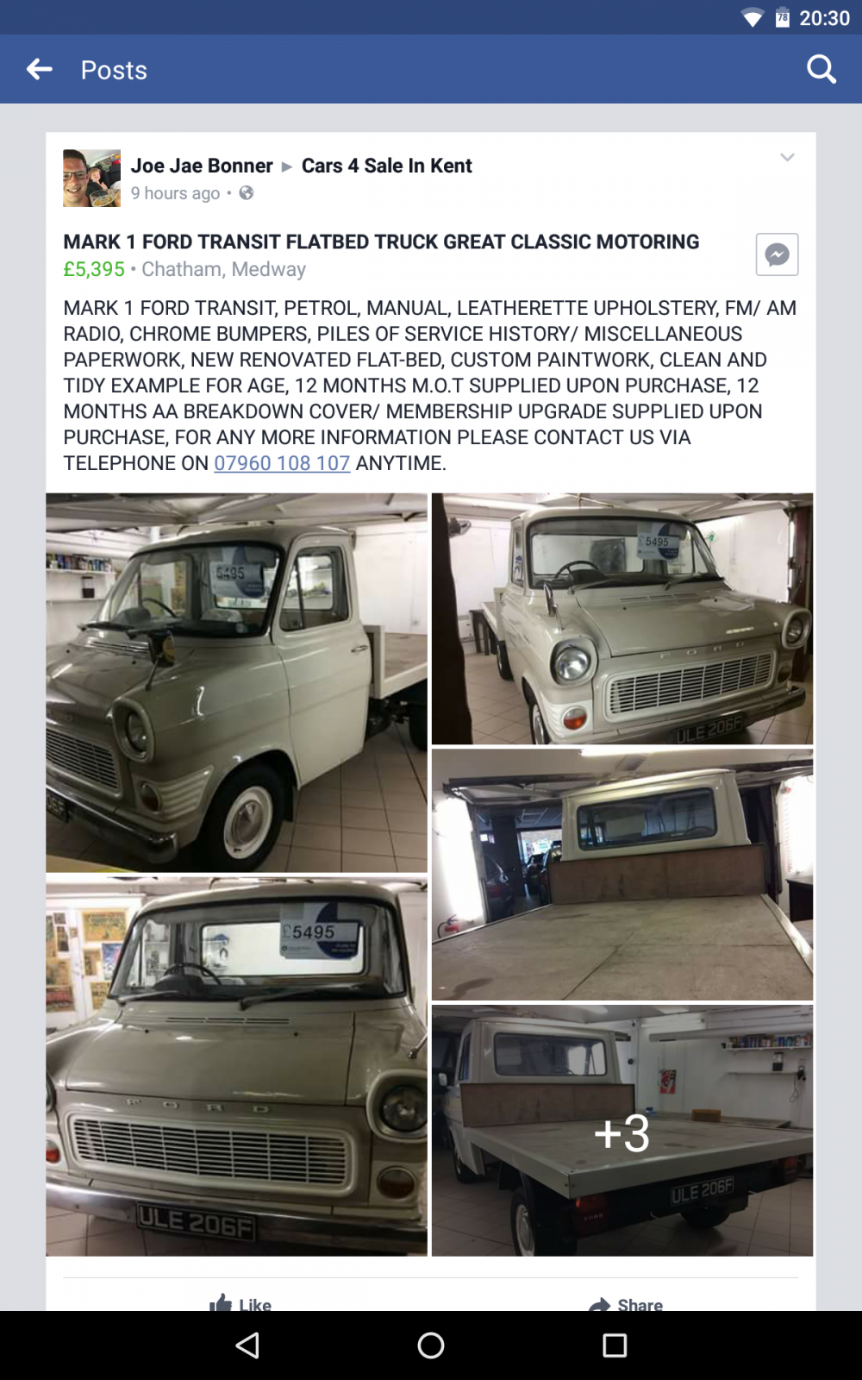862x1380 pixels.
Task: Open Android recent apps square
Action: coord(615,1345)
